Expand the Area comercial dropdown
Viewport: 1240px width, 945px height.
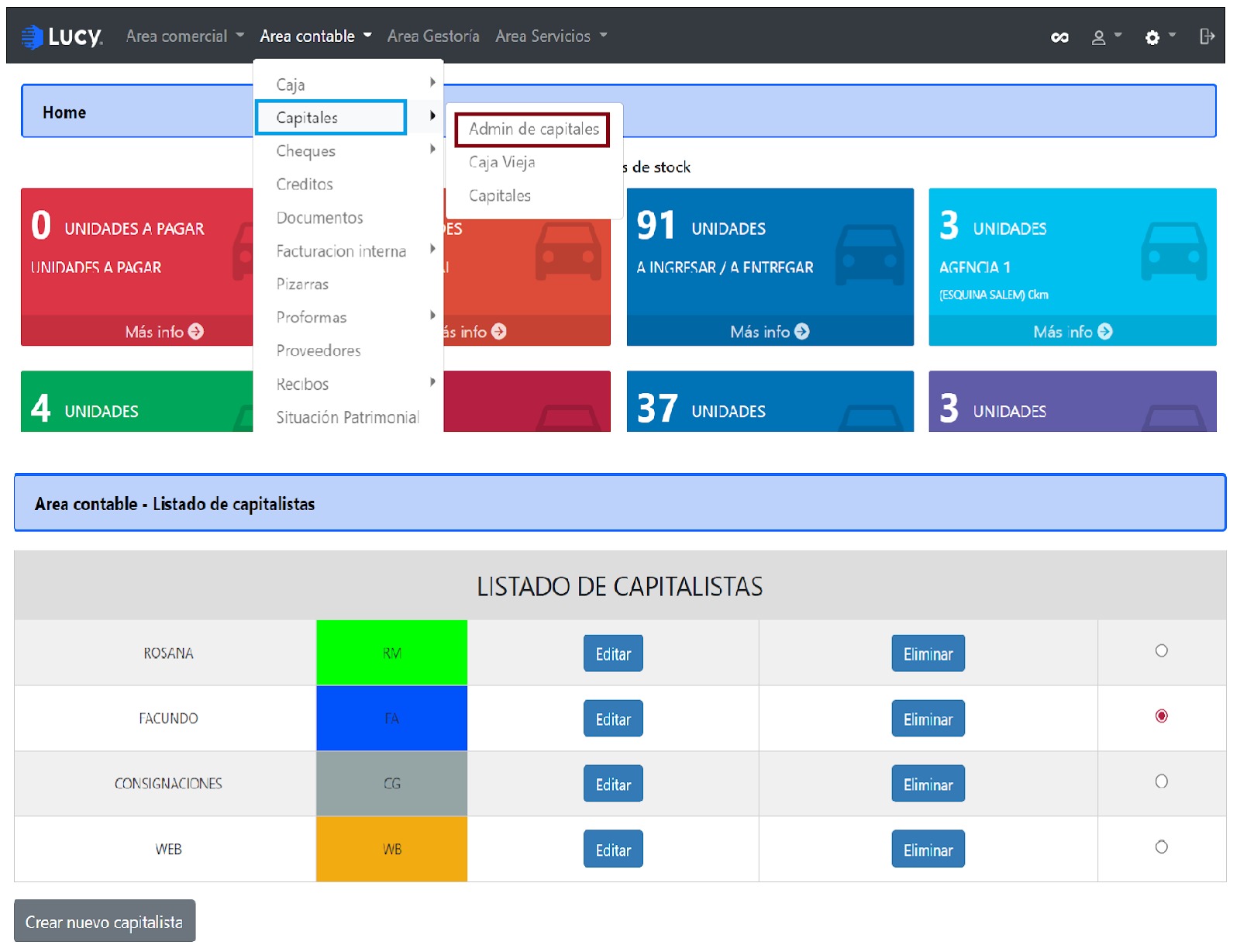click(x=185, y=36)
